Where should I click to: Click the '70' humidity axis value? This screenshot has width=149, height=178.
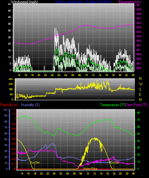pos(6,127)
